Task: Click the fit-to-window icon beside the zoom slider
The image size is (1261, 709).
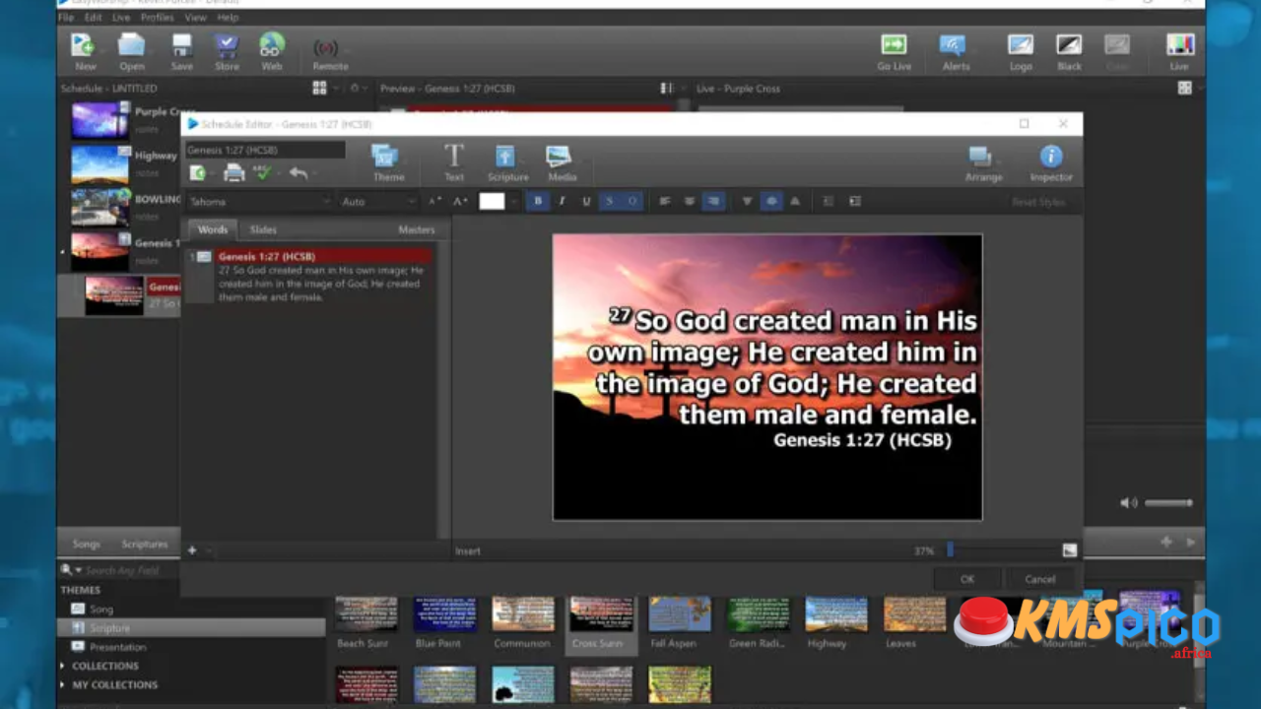Action: point(1070,550)
